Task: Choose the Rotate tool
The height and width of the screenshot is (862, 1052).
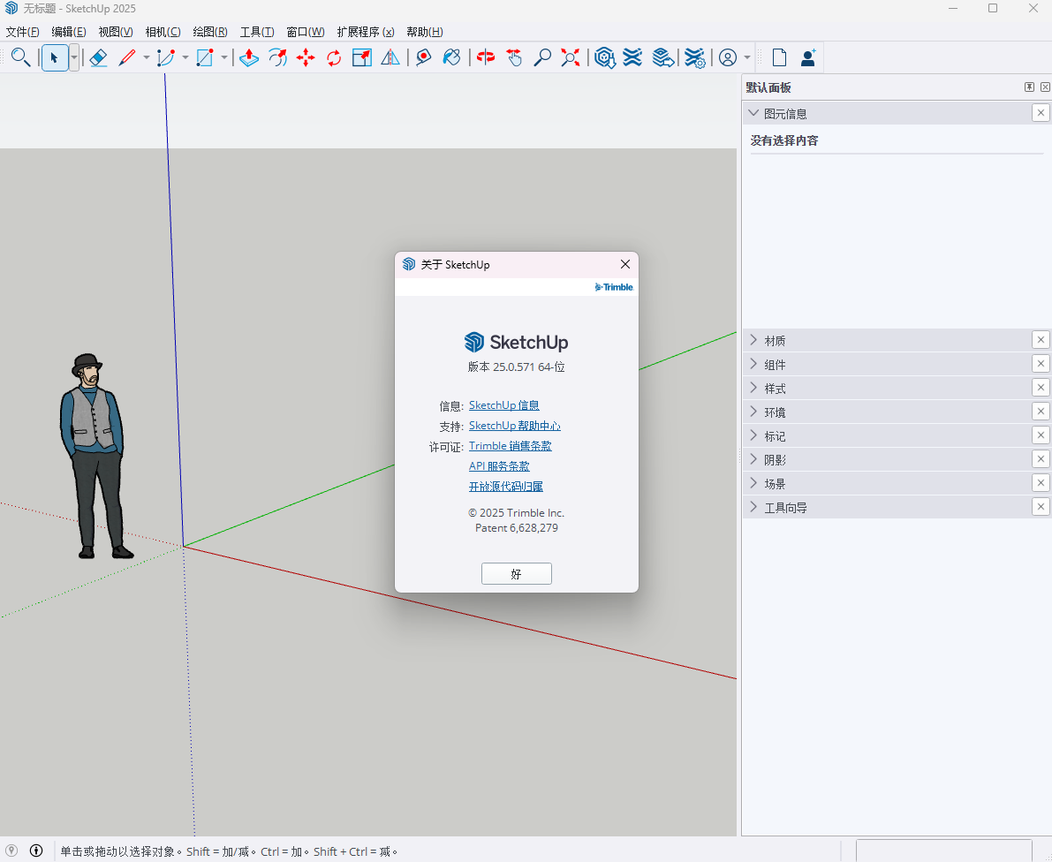Action: click(334, 58)
